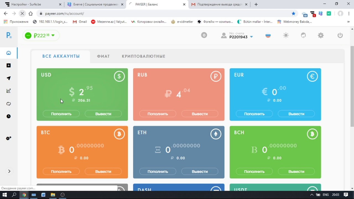The image size is (354, 199).
Task: Open File Explorer from the taskbar
Action: (x=53, y=195)
